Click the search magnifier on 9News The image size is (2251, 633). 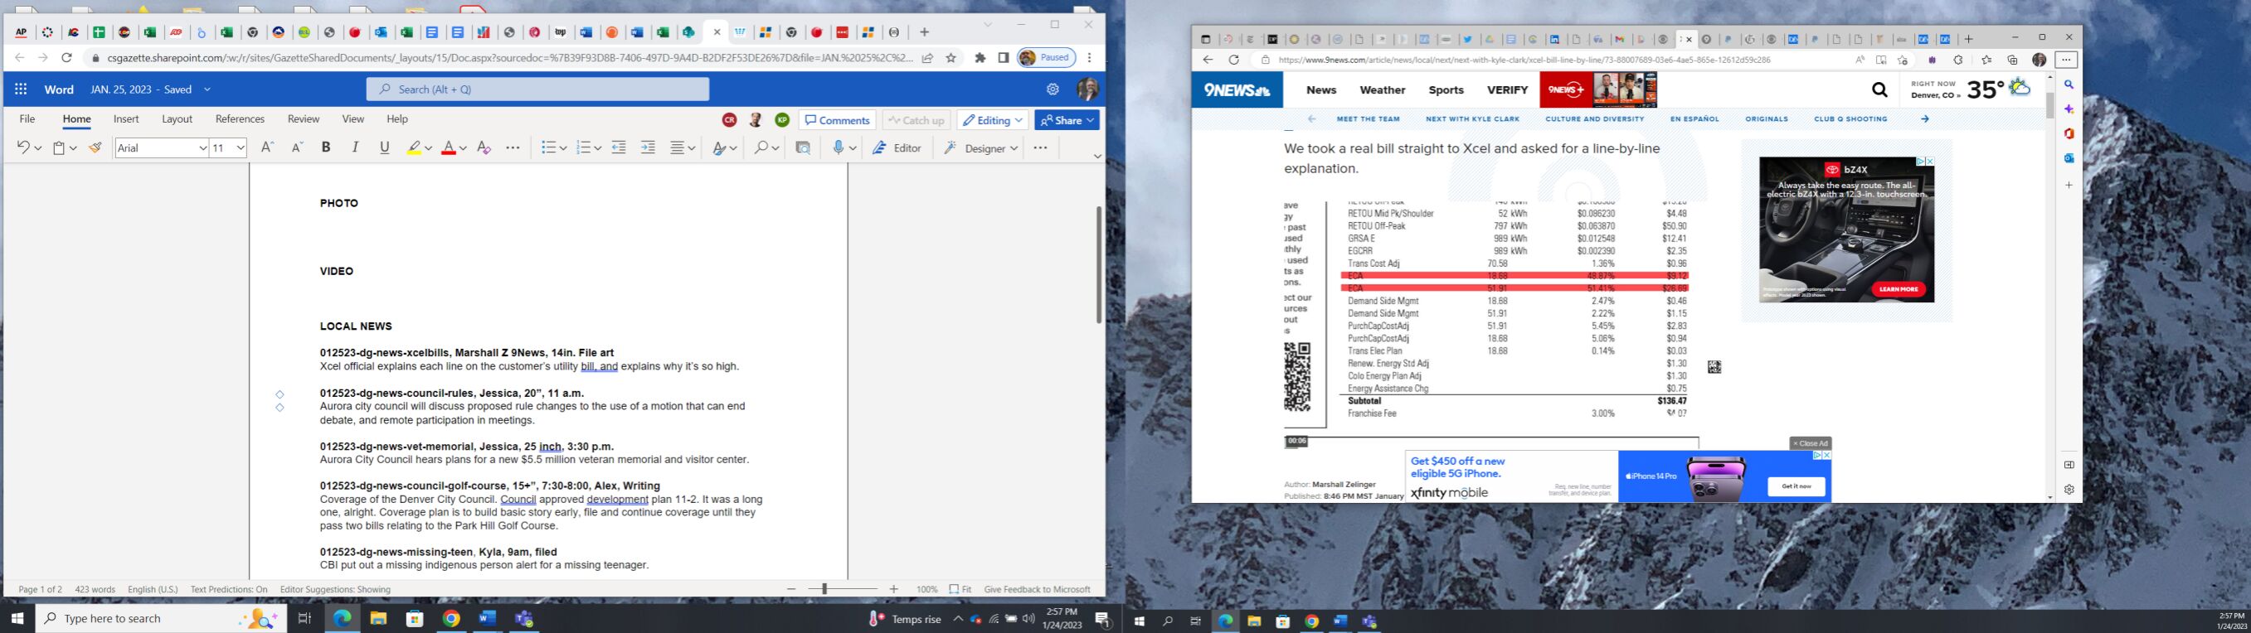(1879, 90)
